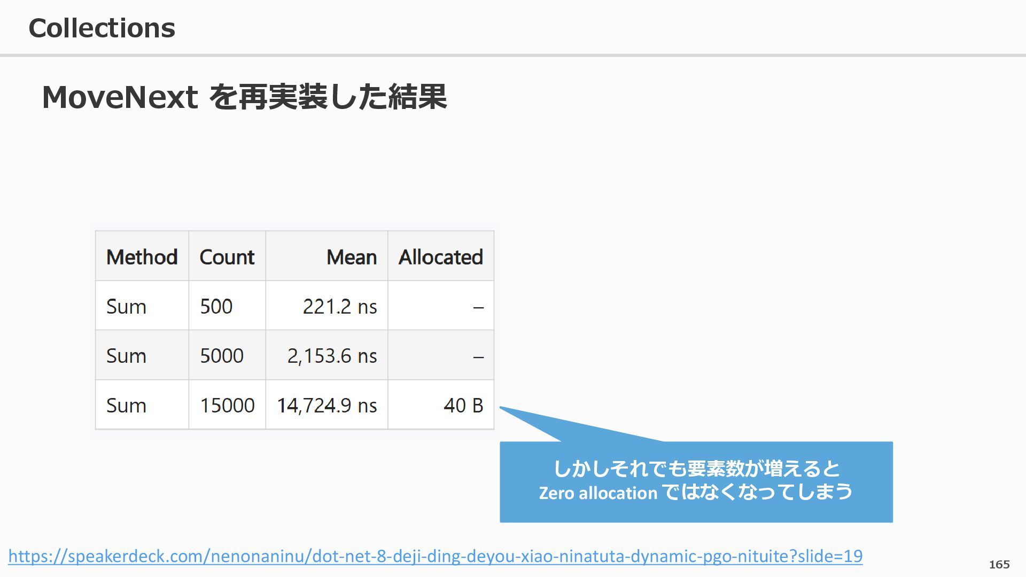Select the Allocated column header

coord(440,257)
